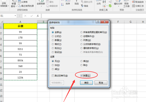The width and height of the screenshot is (146, 102).
Task: Select column A header
Action: click(20, 22)
